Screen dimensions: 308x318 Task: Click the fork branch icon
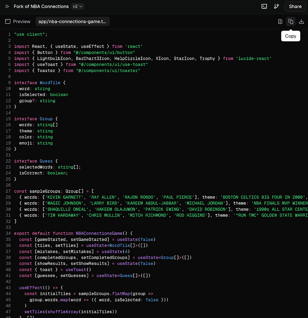click(x=276, y=6)
